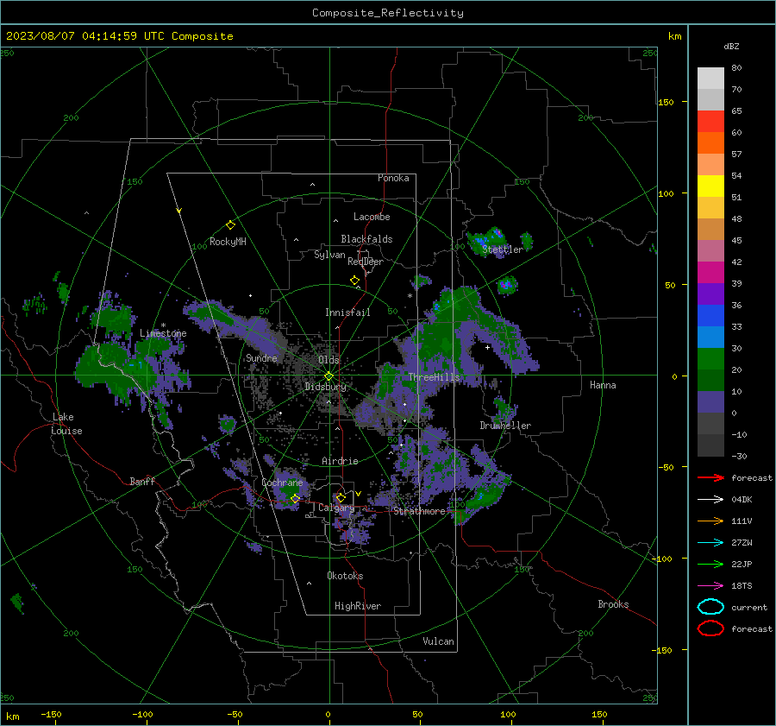Viewport: 776px width, 726px height.
Task: Click the purple 0-10 dBZ swatch
Action: pos(710,401)
